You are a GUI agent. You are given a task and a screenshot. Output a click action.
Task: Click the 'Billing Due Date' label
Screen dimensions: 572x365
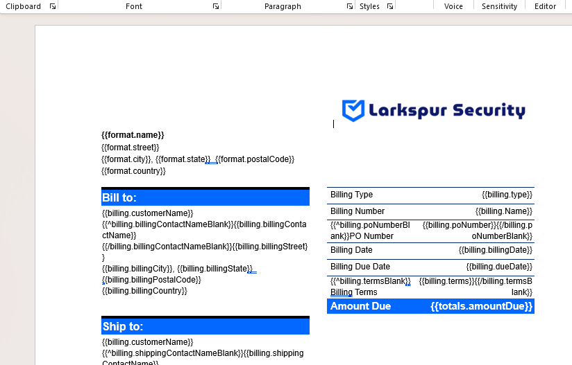tap(360, 267)
